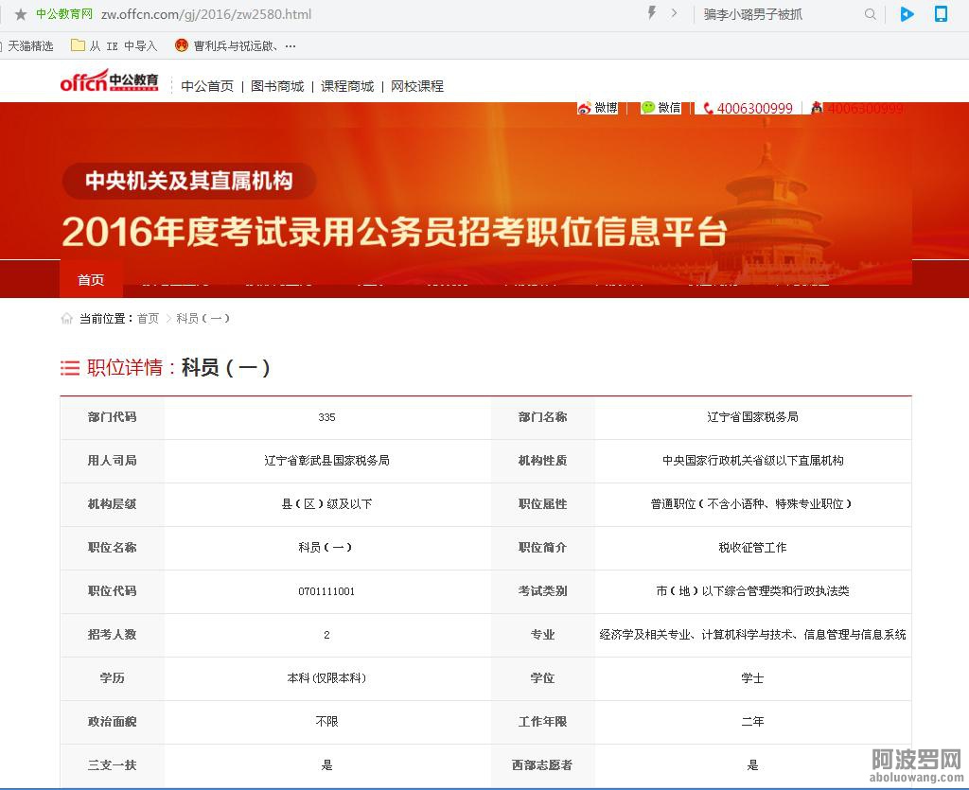Open the 图书商城 menu item
The width and height of the screenshot is (969, 790).
pos(280,86)
